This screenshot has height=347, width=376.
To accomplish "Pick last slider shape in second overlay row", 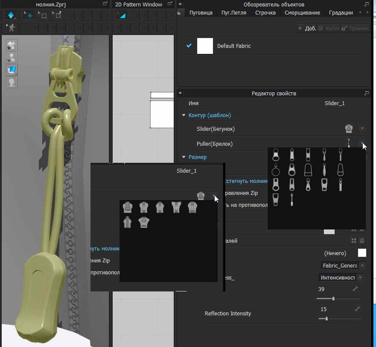I will point(144,222).
